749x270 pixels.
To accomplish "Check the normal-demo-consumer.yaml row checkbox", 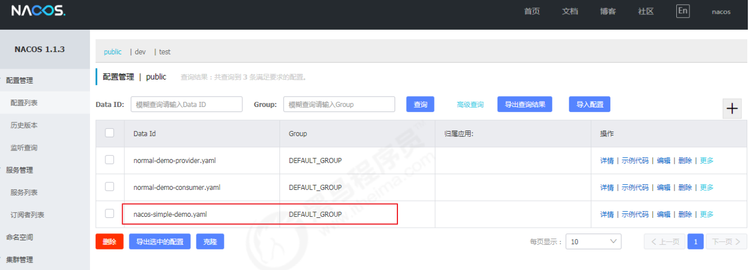I will [109, 186].
